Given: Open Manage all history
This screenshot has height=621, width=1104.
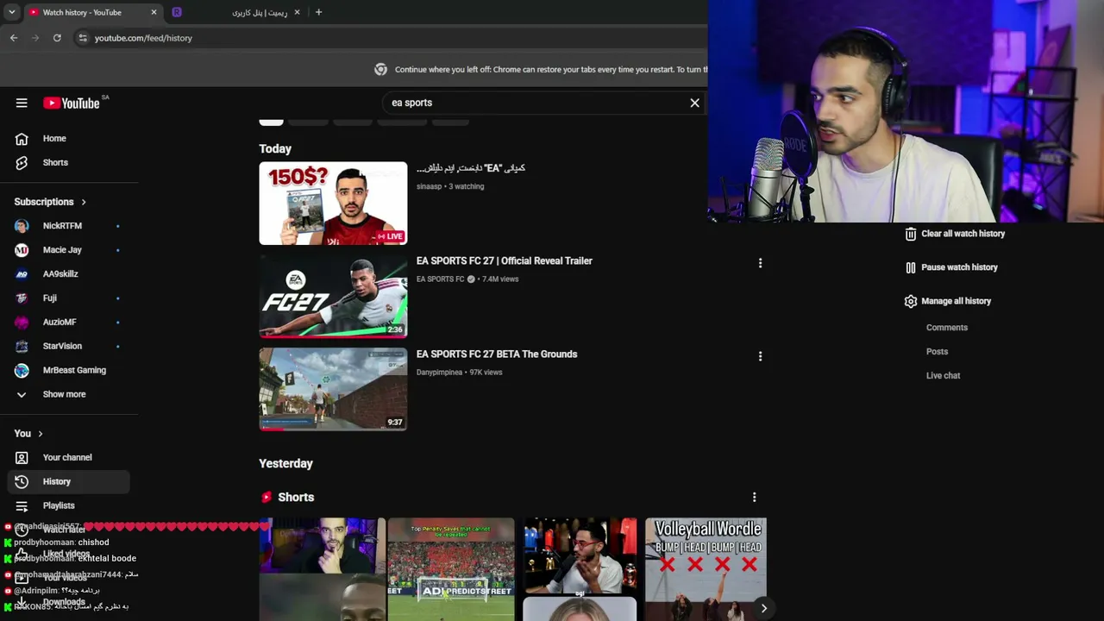Looking at the screenshot, I should (x=948, y=301).
